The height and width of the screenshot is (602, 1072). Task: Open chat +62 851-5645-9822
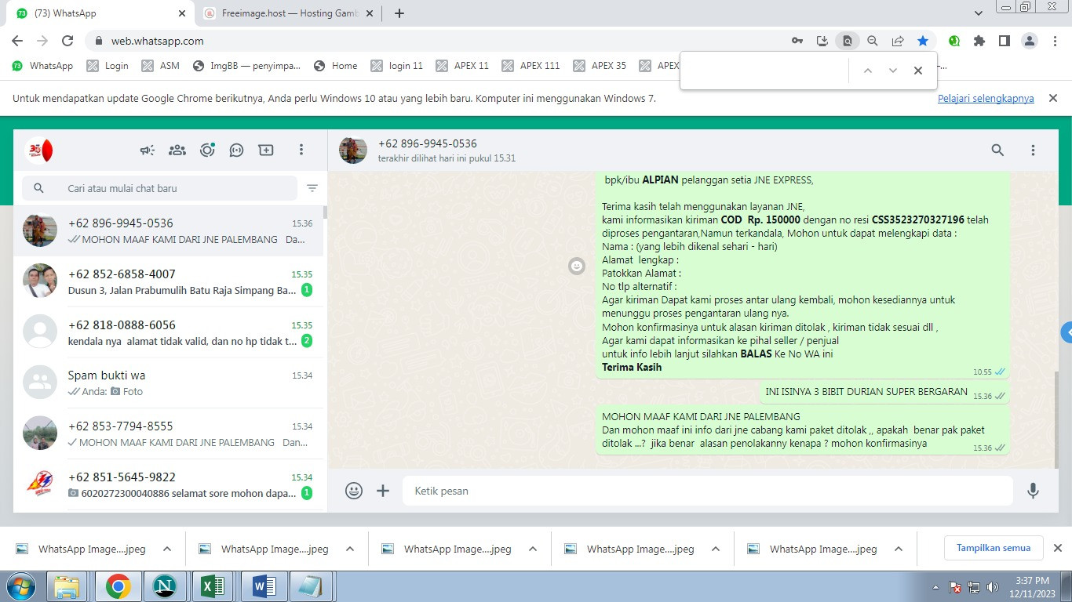(169, 484)
